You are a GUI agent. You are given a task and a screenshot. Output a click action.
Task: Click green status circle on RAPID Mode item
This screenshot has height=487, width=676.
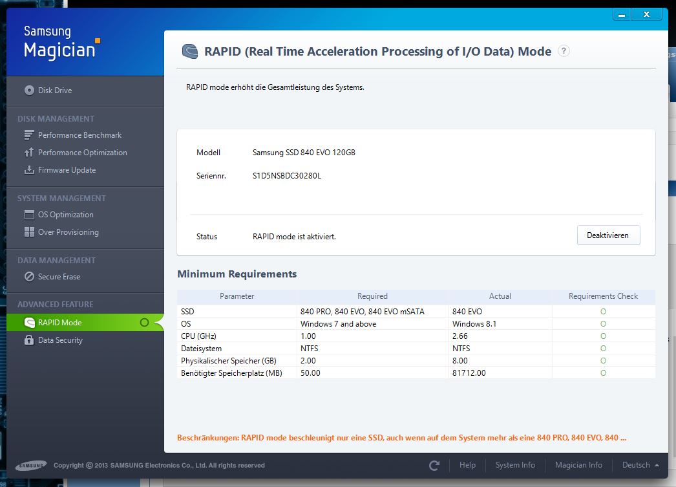click(144, 322)
